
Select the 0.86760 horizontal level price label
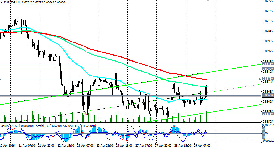(x=268, y=79)
